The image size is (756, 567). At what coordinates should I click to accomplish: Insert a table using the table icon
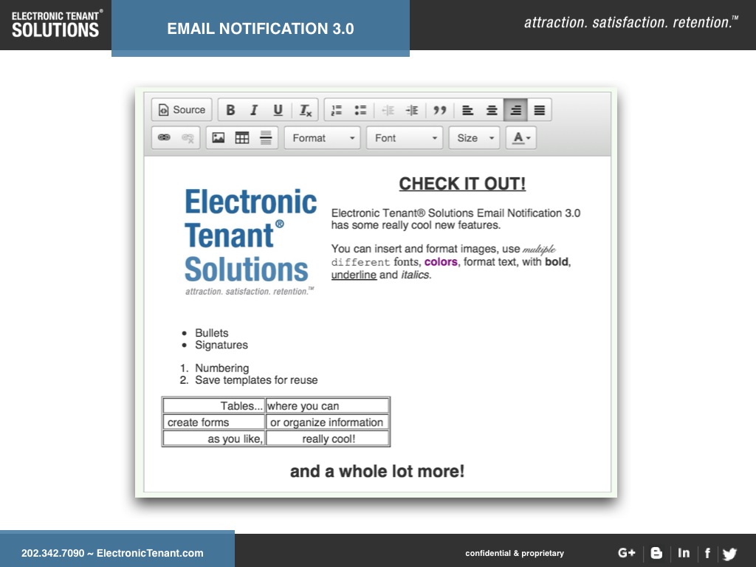point(242,138)
